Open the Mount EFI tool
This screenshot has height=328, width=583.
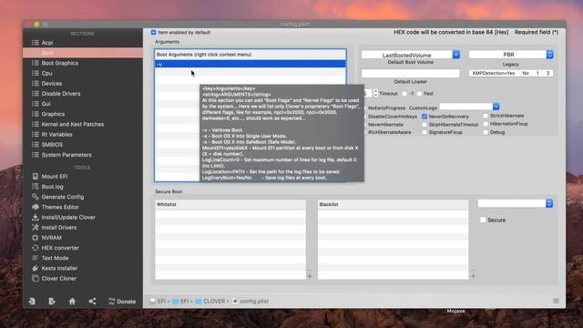click(50, 176)
